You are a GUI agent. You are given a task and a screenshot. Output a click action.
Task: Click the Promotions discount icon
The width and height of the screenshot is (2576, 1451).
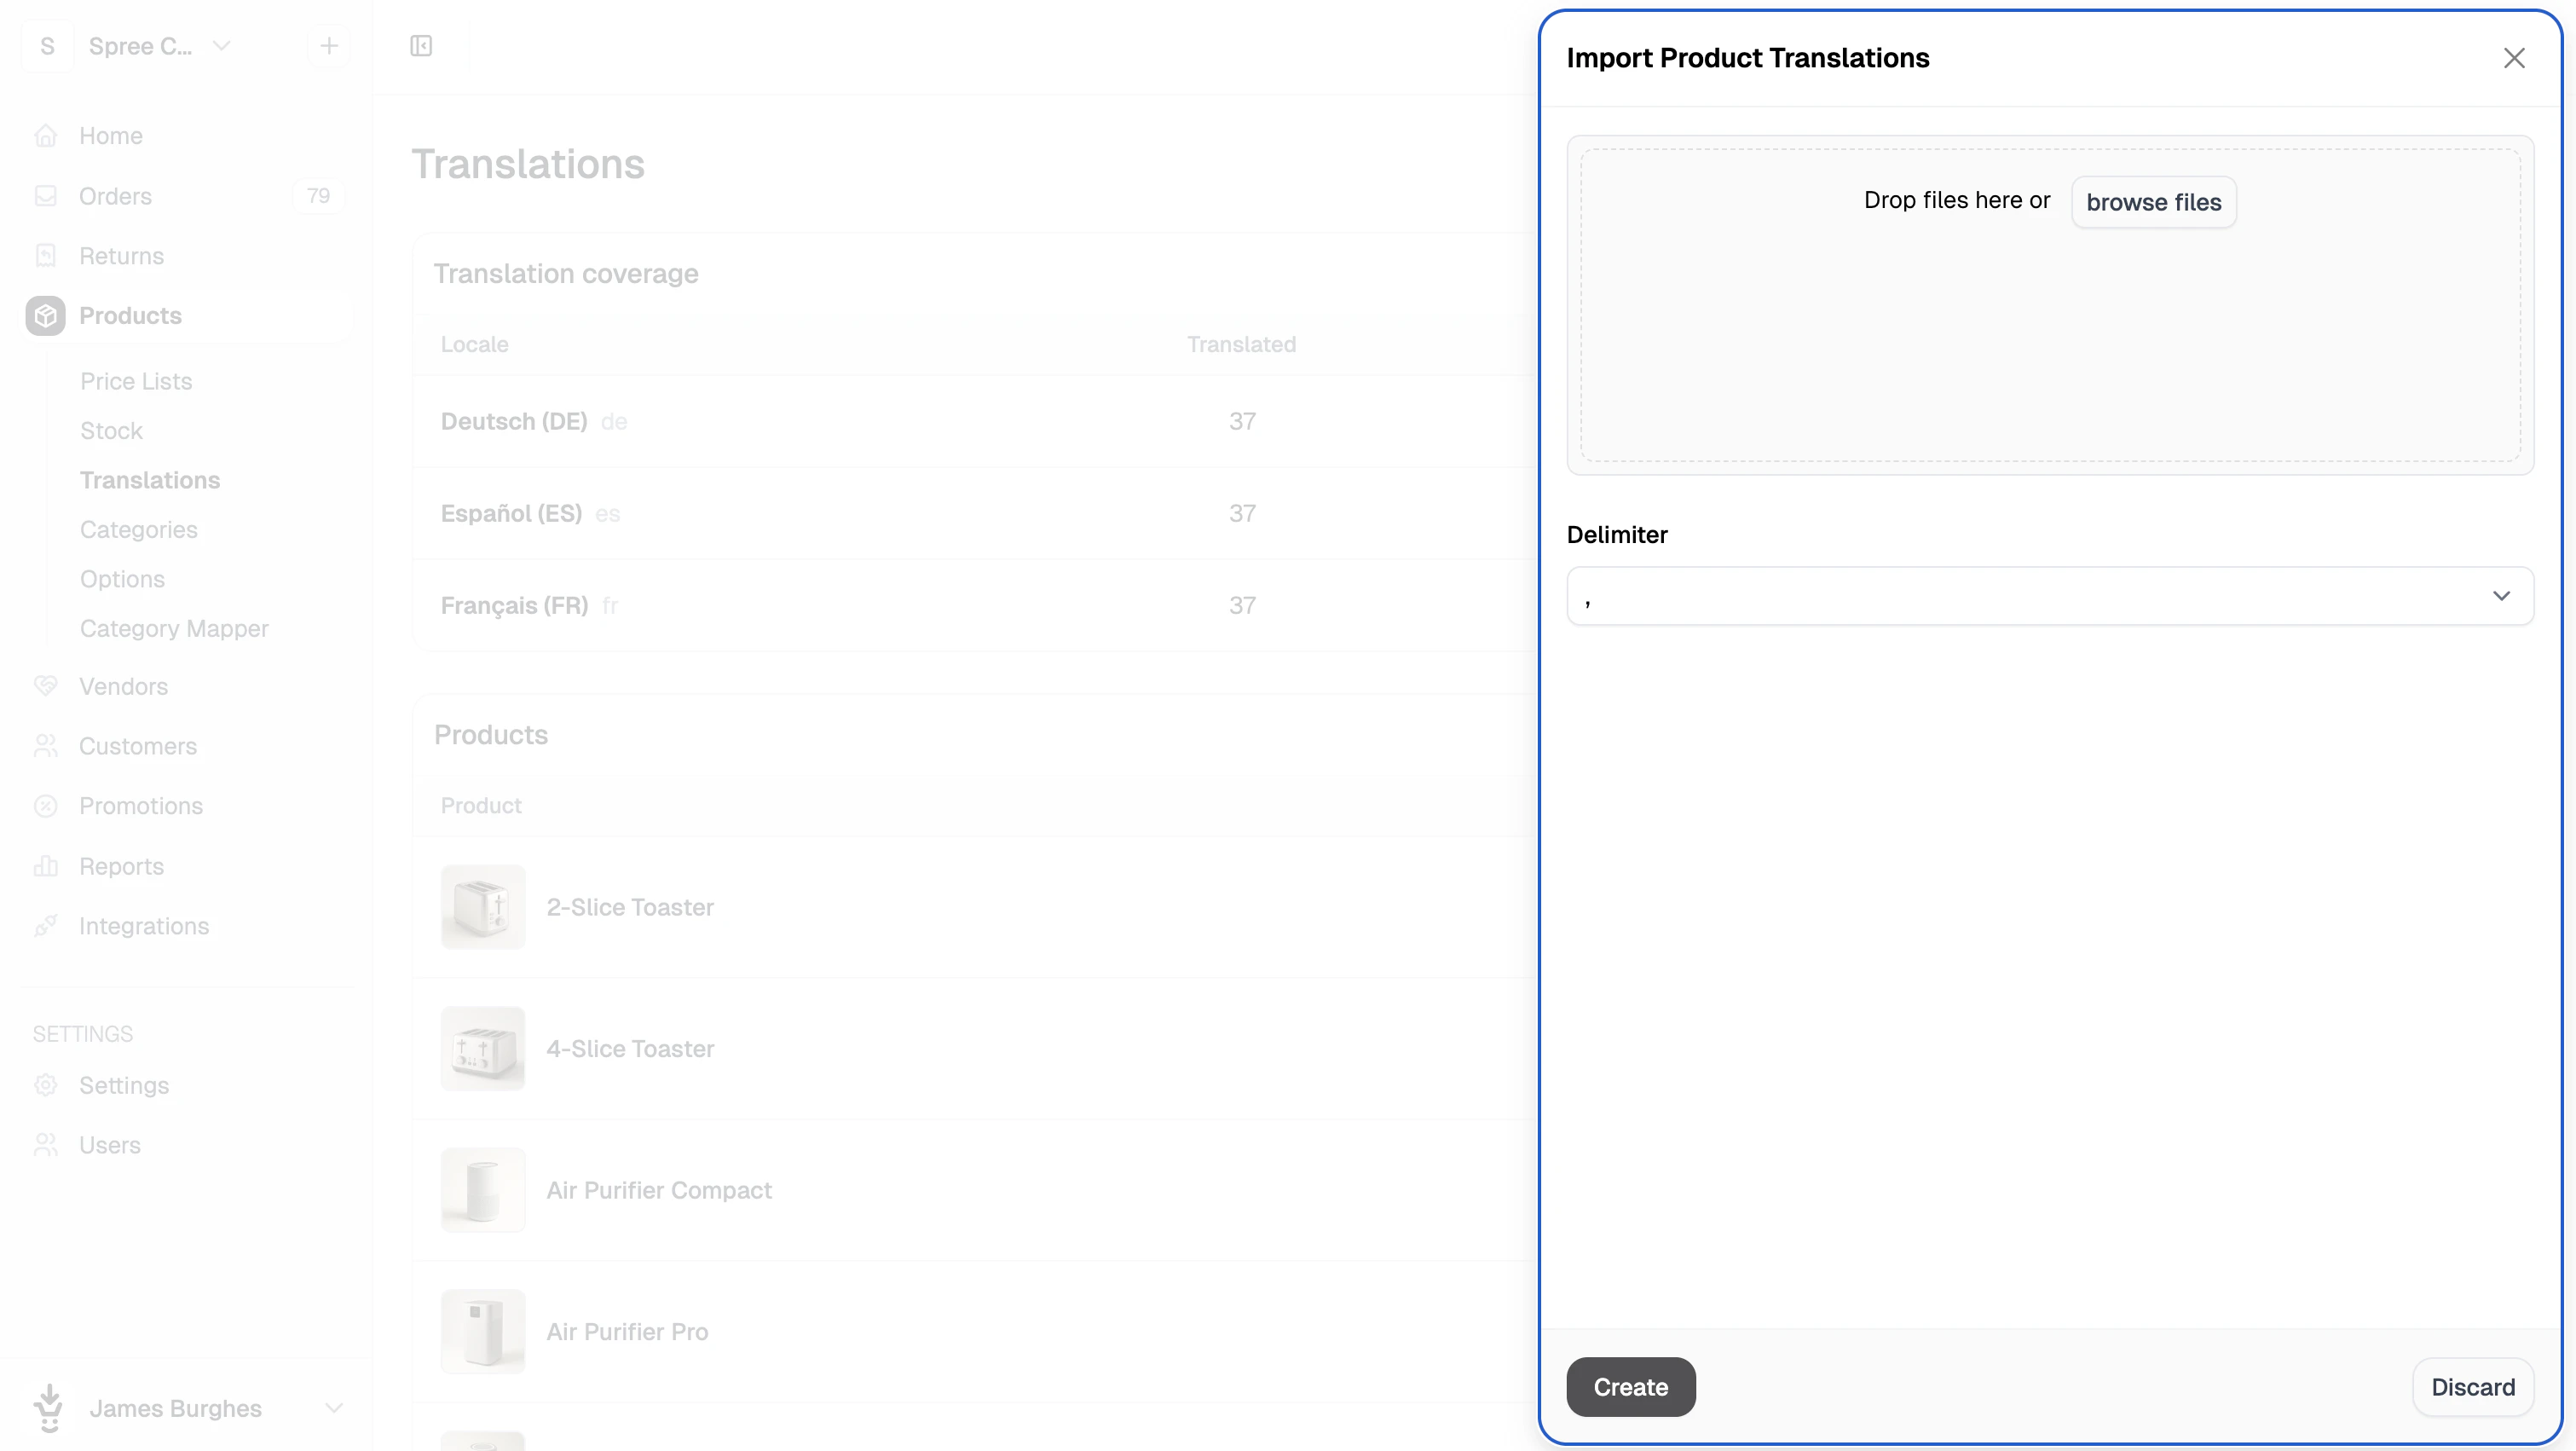pos(47,806)
